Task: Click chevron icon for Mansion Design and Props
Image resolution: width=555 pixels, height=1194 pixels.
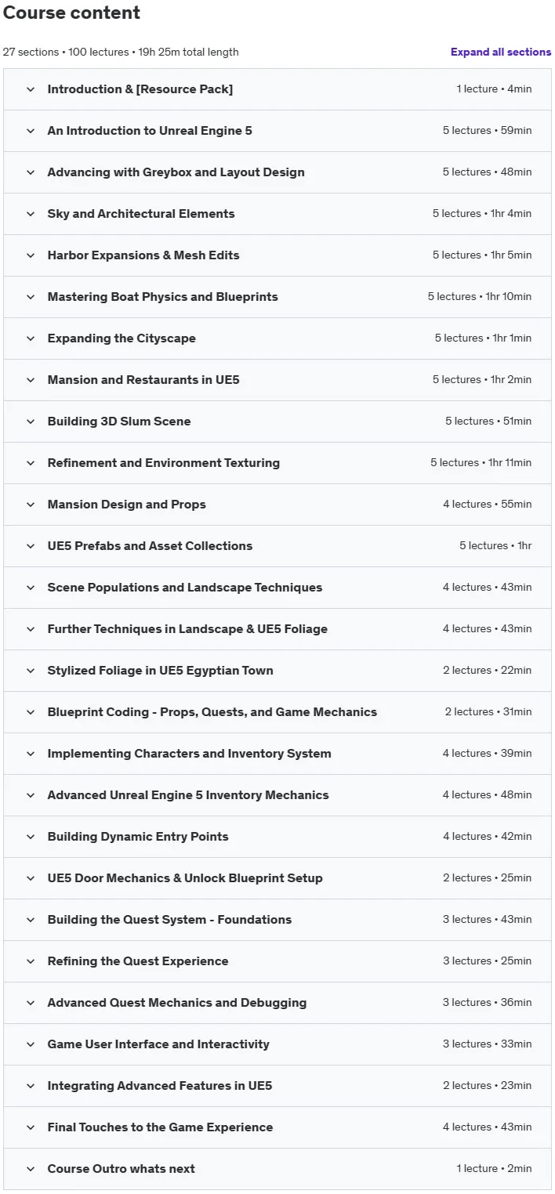Action: [x=31, y=505]
